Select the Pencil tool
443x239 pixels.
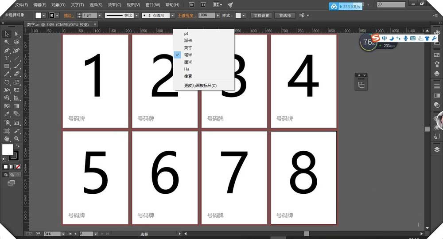(x=7, y=74)
